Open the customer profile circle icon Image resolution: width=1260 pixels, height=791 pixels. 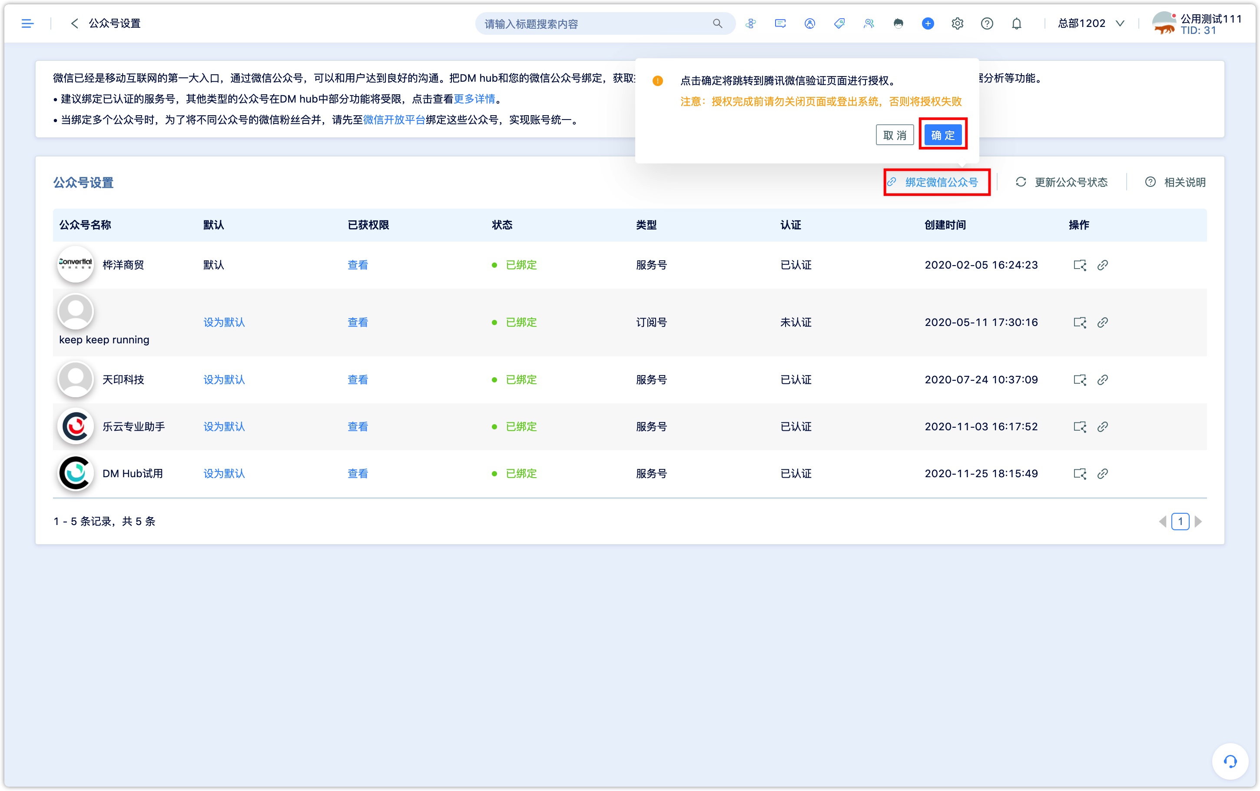tap(810, 23)
